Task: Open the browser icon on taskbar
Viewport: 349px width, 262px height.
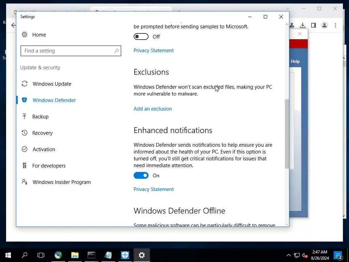Action: coord(58,255)
